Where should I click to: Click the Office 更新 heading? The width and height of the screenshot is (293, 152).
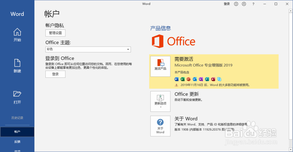186,94
